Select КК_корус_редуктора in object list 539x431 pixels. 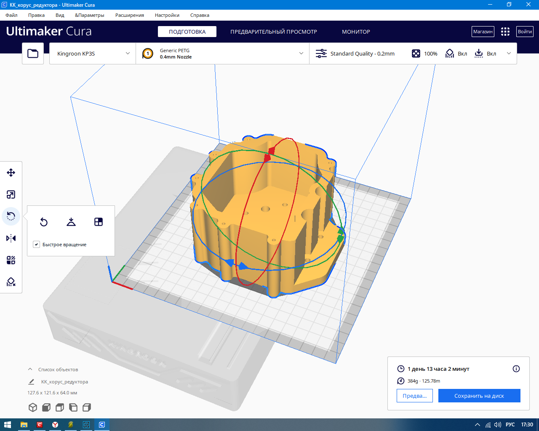64,382
